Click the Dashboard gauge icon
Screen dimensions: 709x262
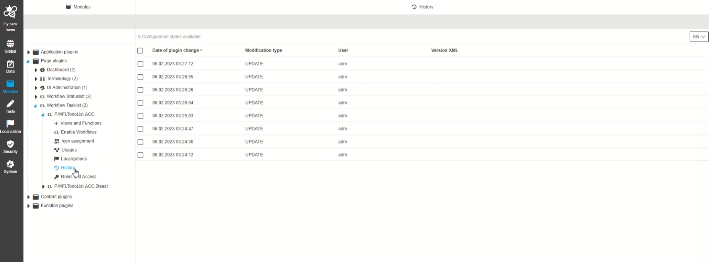(x=42, y=70)
